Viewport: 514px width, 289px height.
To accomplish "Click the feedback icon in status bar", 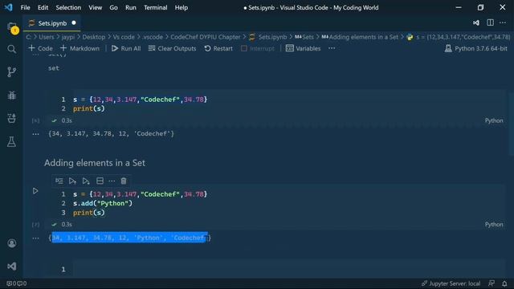I will [492, 283].
